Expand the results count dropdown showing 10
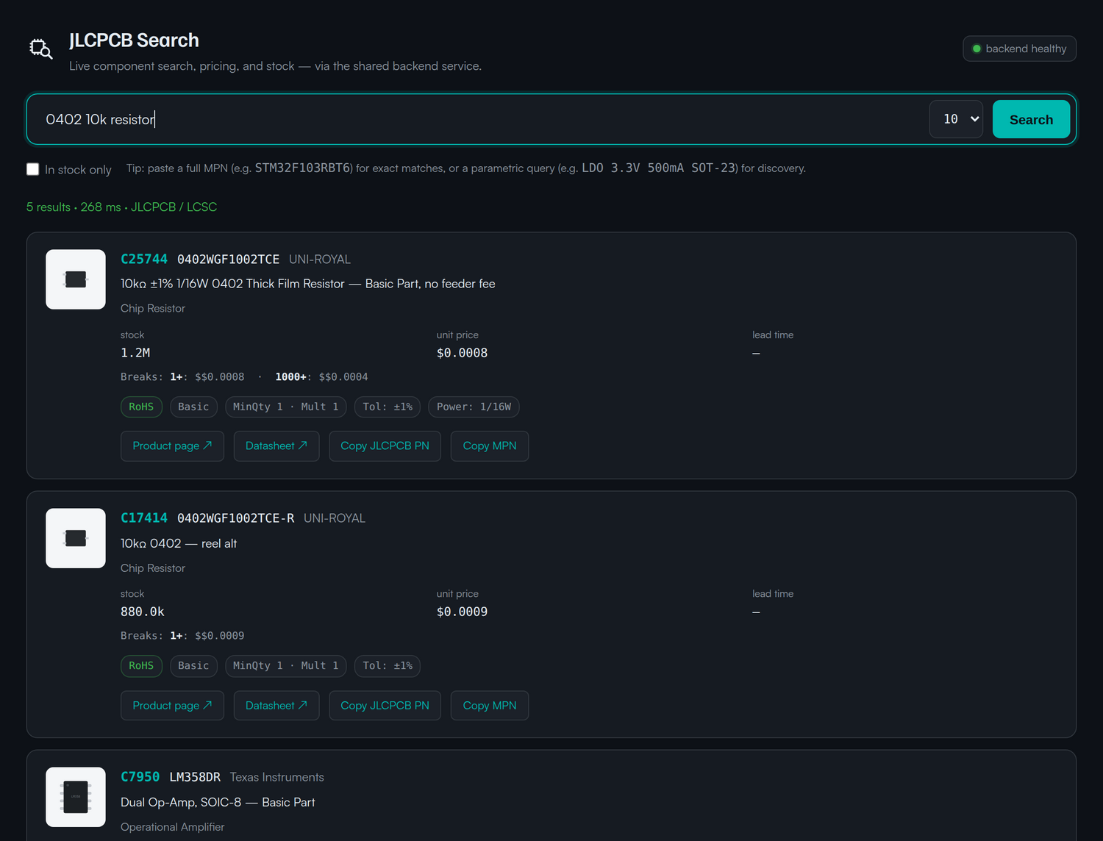1103x841 pixels. (x=956, y=119)
